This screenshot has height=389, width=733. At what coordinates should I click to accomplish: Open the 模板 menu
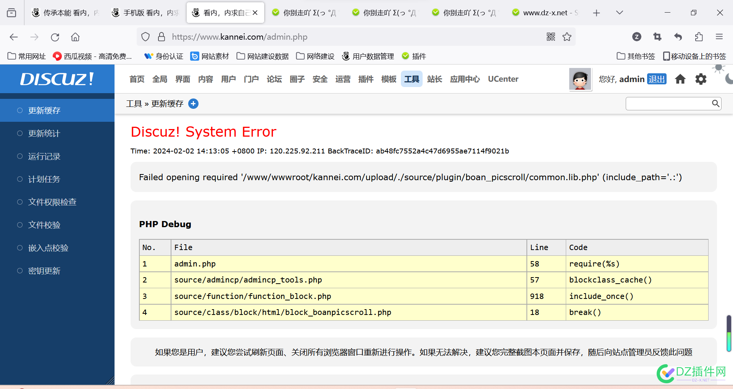[x=389, y=79]
